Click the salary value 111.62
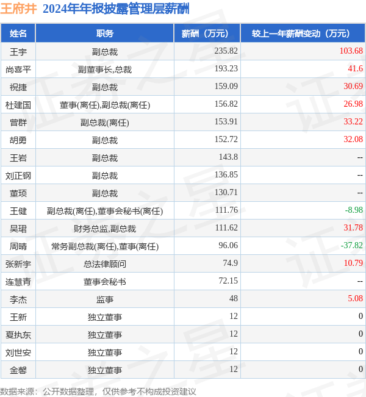Screen dimensions: 366x397 tap(226, 228)
